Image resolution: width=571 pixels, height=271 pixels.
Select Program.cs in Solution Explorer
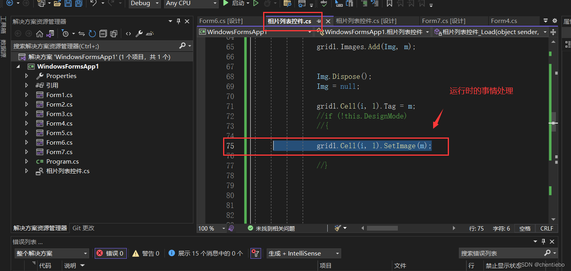[x=63, y=161]
